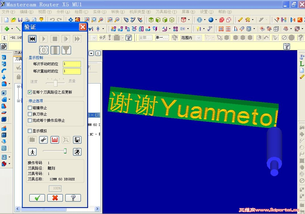This screenshot has height=214, width=305.
Task: Click the 每次重绘时的位 yellow input field
Action: click(72, 71)
